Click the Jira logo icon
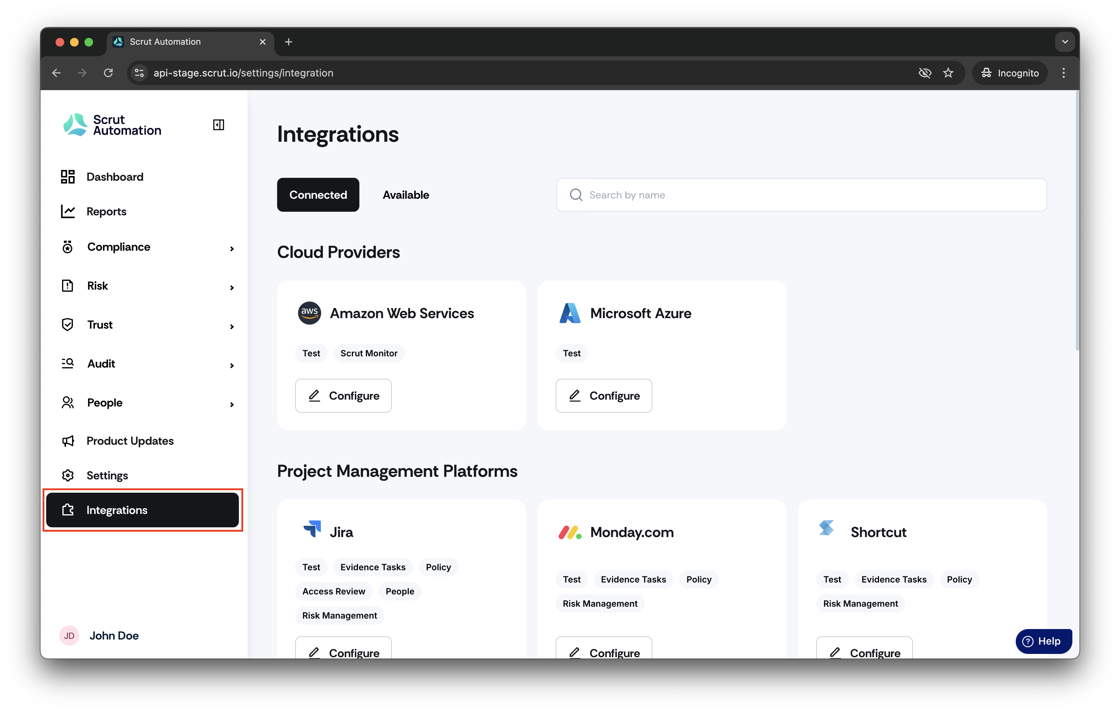Screen dimensions: 1120x712 coord(312,530)
